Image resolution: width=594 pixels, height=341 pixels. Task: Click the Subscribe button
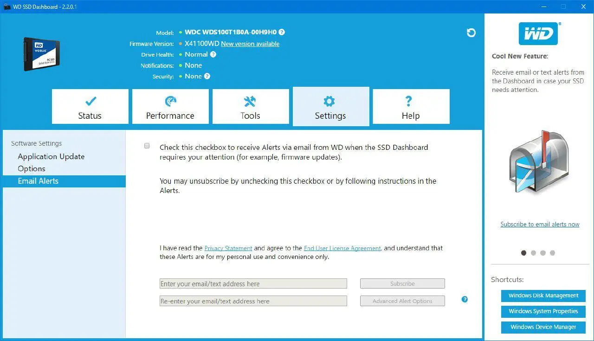tap(402, 283)
